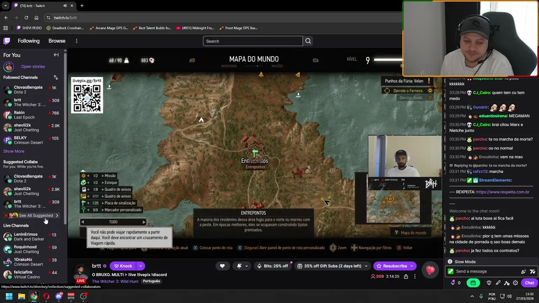
Task: Open the Frost Mage DPS bookmark
Action: click(x=239, y=28)
